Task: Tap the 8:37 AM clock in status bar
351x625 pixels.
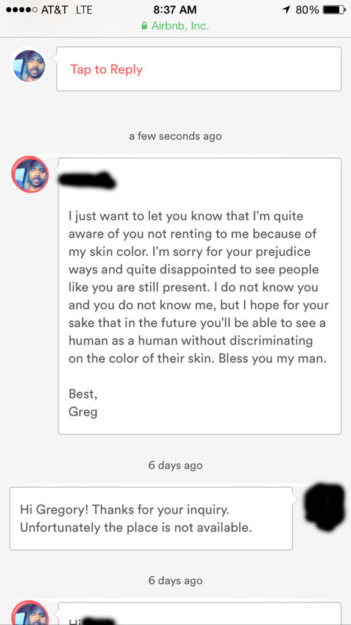Action: point(175,10)
